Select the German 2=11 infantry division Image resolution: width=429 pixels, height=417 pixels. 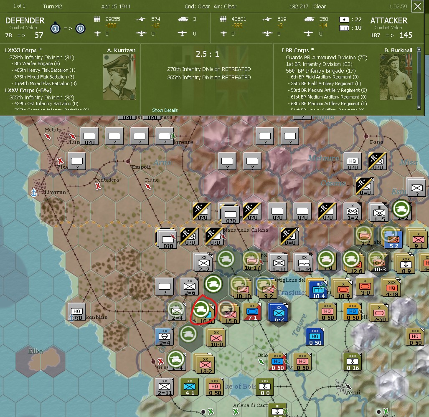165,387
